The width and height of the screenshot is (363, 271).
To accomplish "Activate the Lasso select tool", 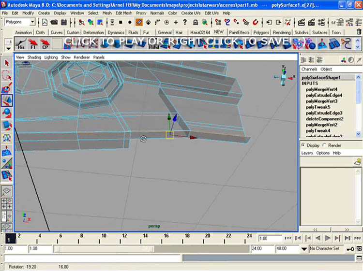I will [x=7, y=76].
